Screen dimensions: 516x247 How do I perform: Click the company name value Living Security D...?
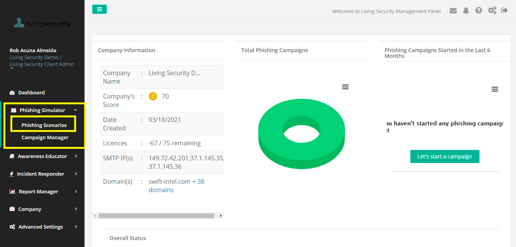click(x=174, y=73)
